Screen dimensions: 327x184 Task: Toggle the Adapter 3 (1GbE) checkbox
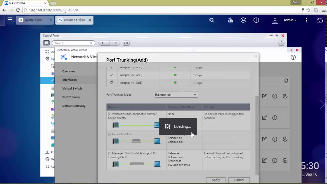[x=112, y=75]
